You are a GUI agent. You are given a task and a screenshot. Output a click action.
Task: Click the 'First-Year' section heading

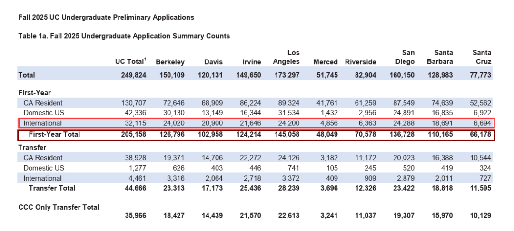(34, 93)
